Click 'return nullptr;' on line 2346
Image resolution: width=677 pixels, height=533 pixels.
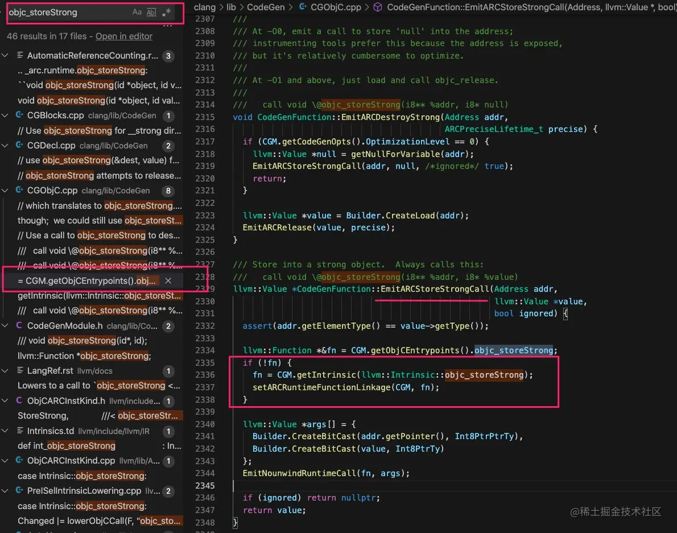click(343, 498)
